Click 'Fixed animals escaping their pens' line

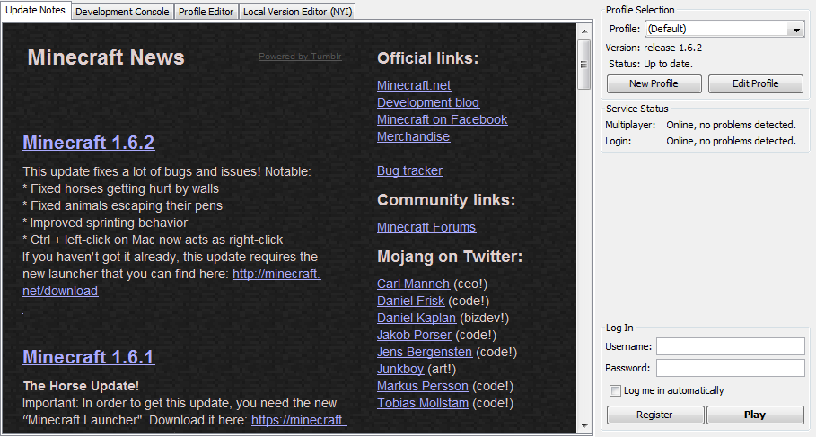(122, 206)
